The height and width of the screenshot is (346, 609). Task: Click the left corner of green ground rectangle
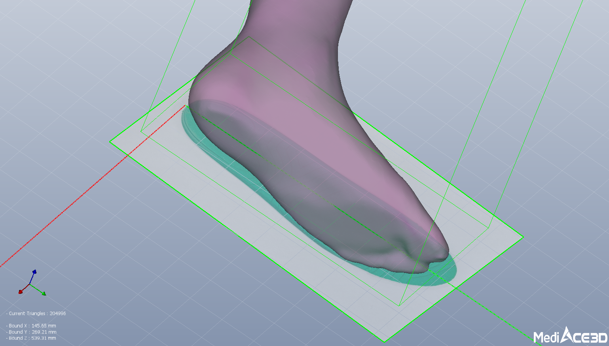110,141
